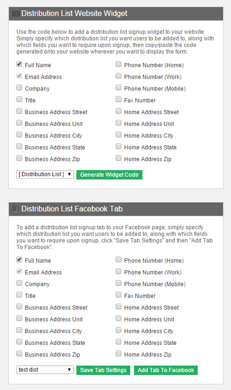Screen dimensions: 231x390
Task: Enable Fax Number in Facebook Tab section
Action: 119,295
